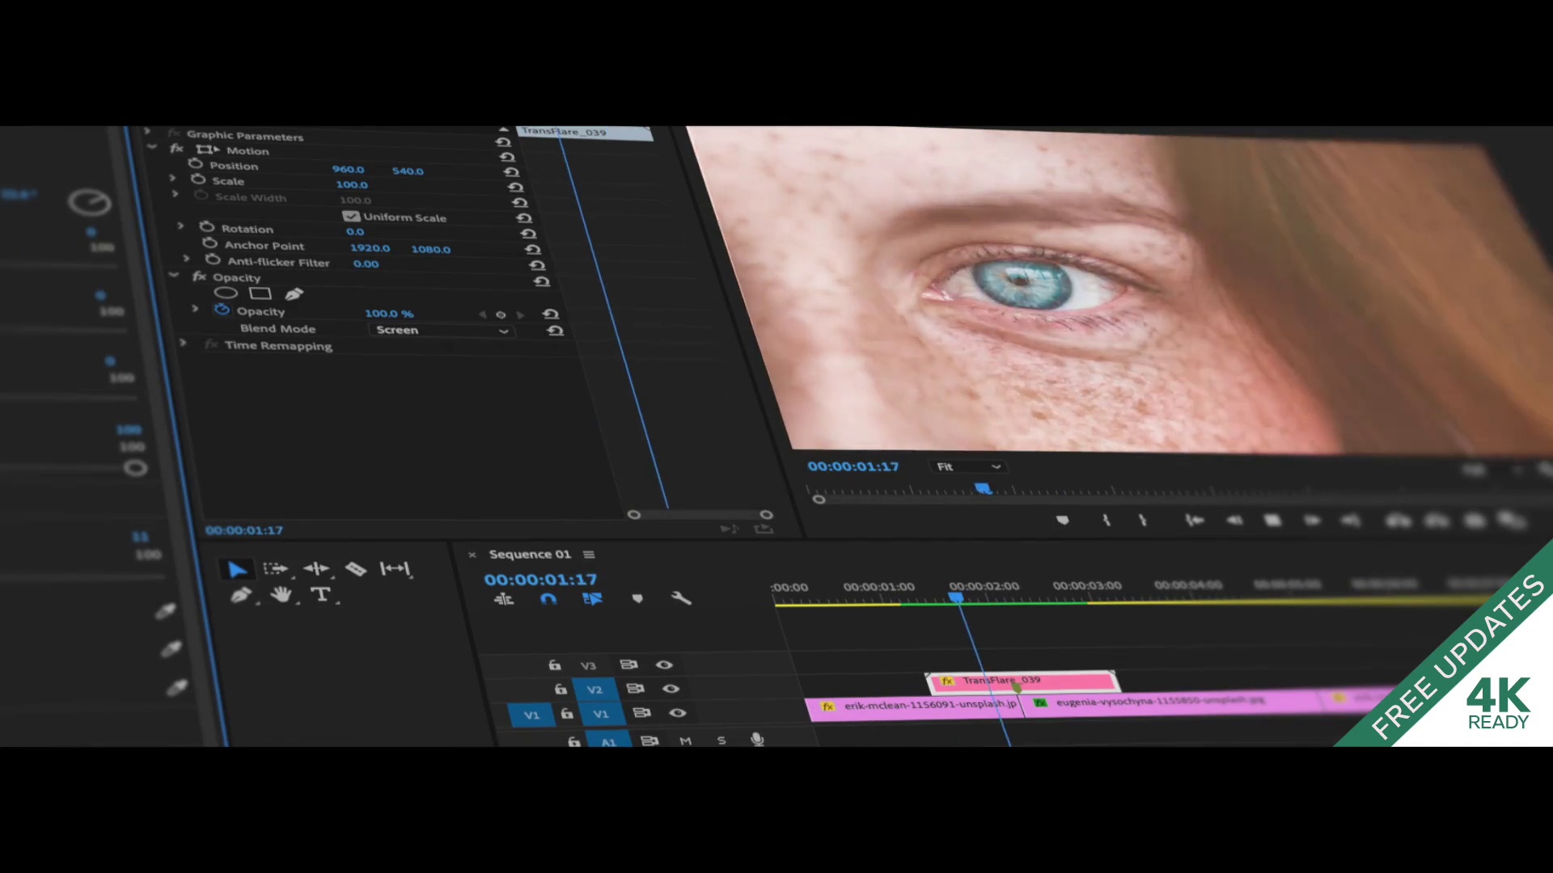The image size is (1553, 873).
Task: Select the Track Select Forward tool
Action: click(275, 567)
